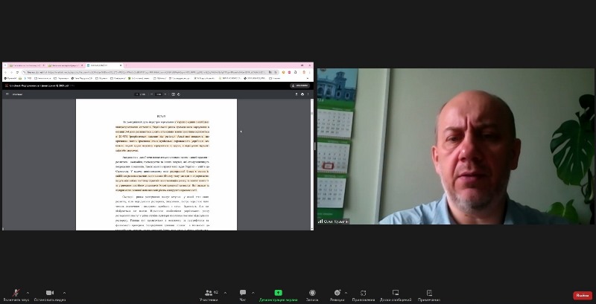Go forward in shared browser
Image resolution: width=596 pixels, height=304 pixels.
click(11, 72)
